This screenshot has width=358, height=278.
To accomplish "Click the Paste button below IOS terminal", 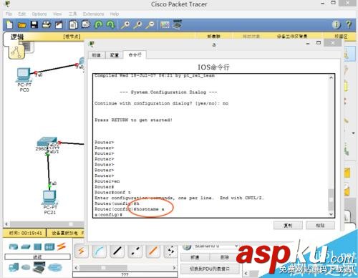I will pyautogui.click(x=320, y=225).
